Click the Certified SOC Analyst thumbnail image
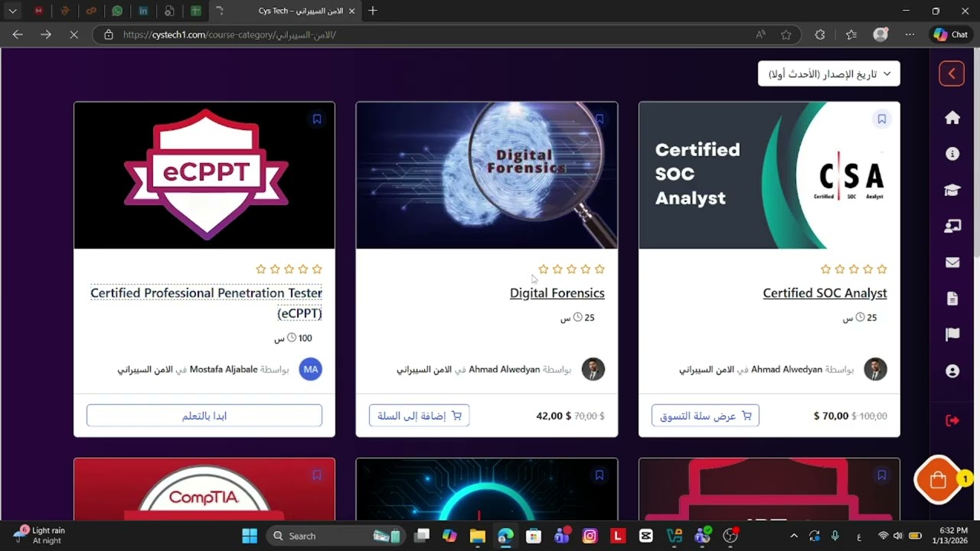Image resolution: width=980 pixels, height=551 pixels. tap(769, 175)
